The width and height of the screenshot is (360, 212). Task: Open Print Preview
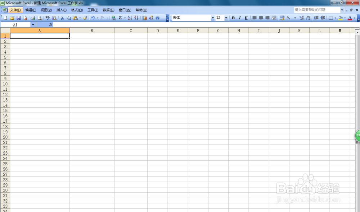click(40, 18)
